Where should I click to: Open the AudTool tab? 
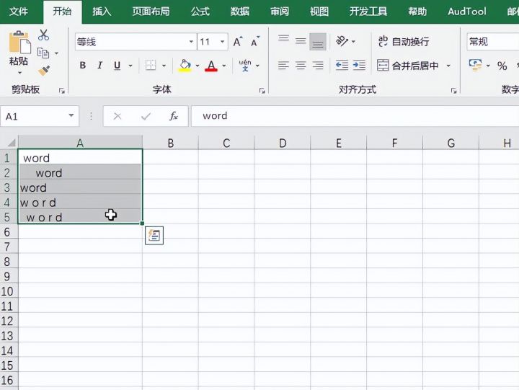click(x=467, y=12)
